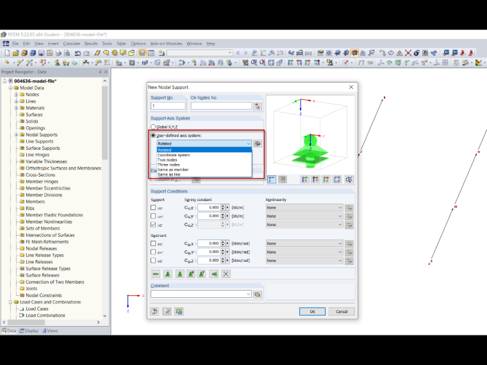Select User-defined axis system radio button
This screenshot has width=487, height=365.
click(x=153, y=136)
